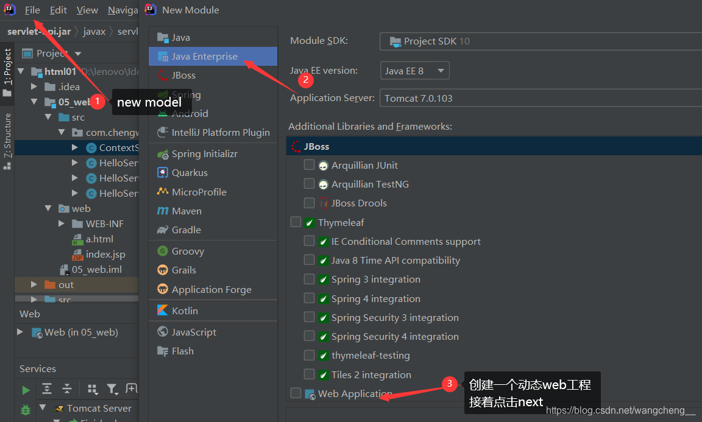The height and width of the screenshot is (422, 702).
Task: Open the Java EE version dropdown
Action: click(x=414, y=71)
